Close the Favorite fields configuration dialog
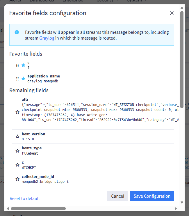Viewport: 189px width, 216px height. tap(172, 13)
